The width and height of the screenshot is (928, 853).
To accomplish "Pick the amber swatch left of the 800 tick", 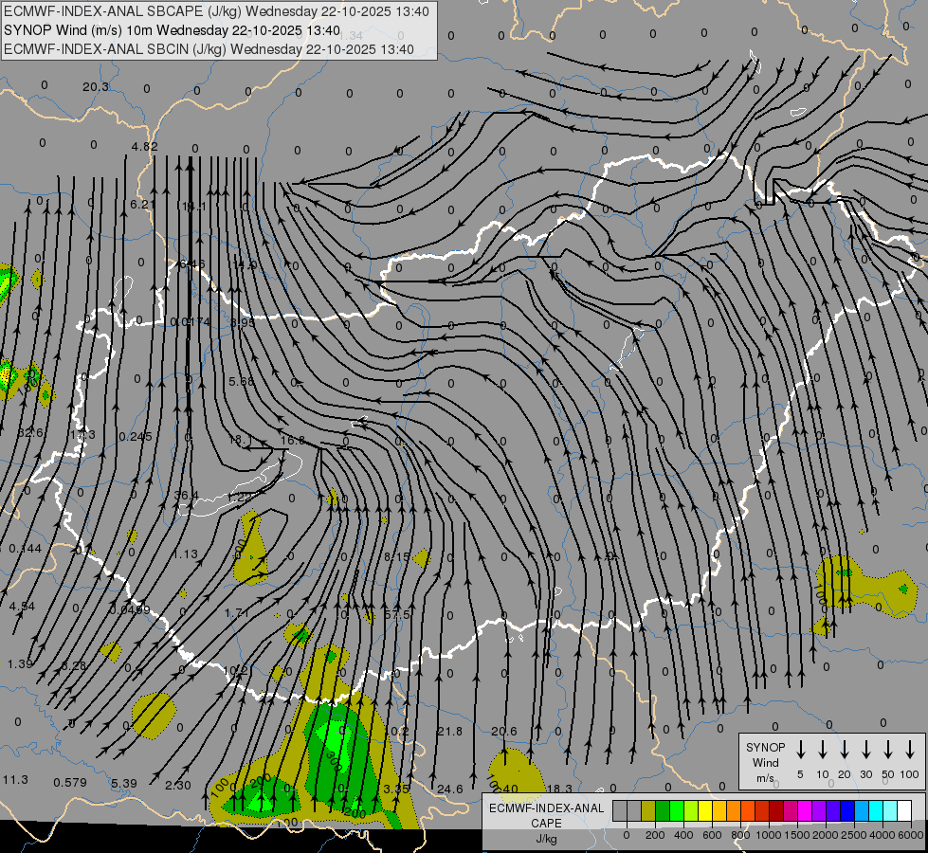I will [734, 810].
